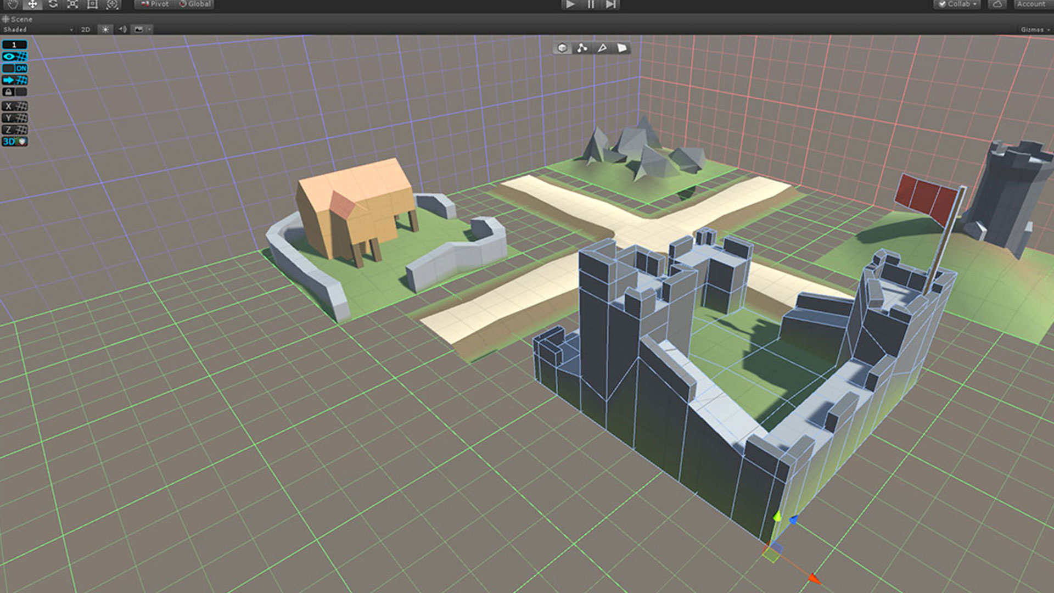Click the Global orientation button
The height and width of the screenshot is (593, 1054).
click(195, 4)
